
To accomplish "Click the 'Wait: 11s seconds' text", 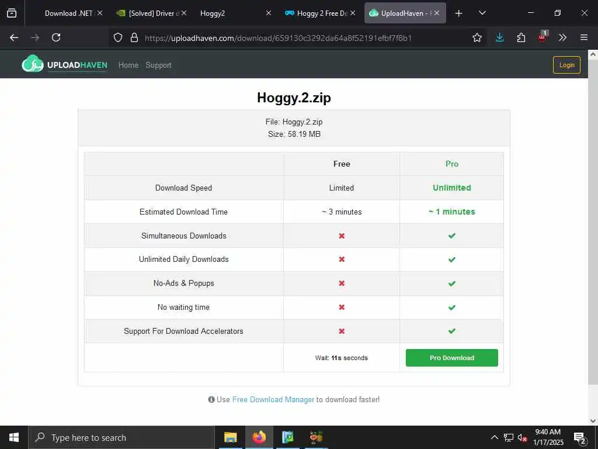I will point(341,358).
